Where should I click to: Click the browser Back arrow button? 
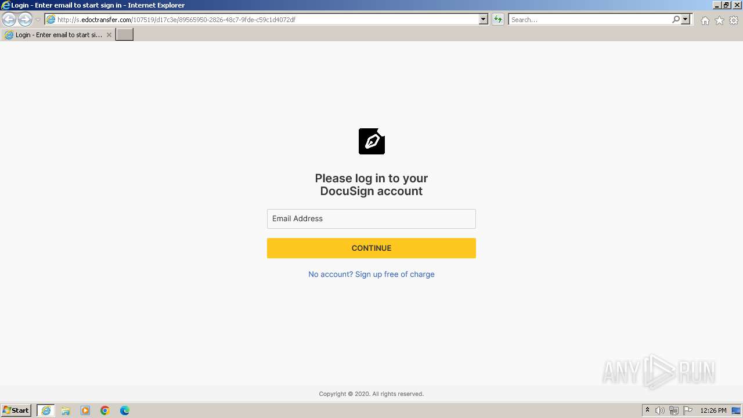(x=9, y=20)
